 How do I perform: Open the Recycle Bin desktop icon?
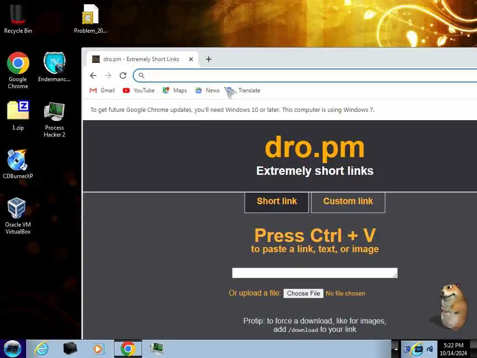coord(18,18)
